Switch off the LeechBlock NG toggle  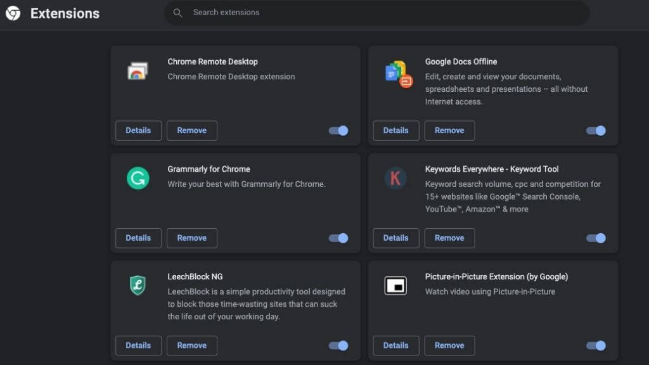pos(338,345)
